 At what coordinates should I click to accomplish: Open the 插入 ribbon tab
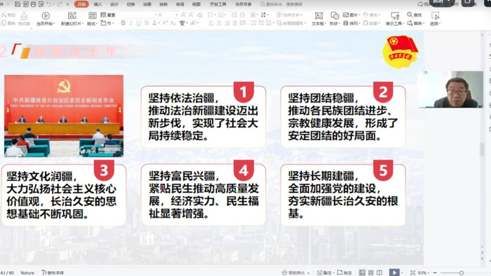98,4
